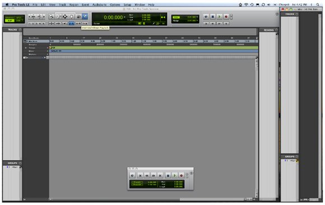Click audio zoom waveform button

coord(33,16)
